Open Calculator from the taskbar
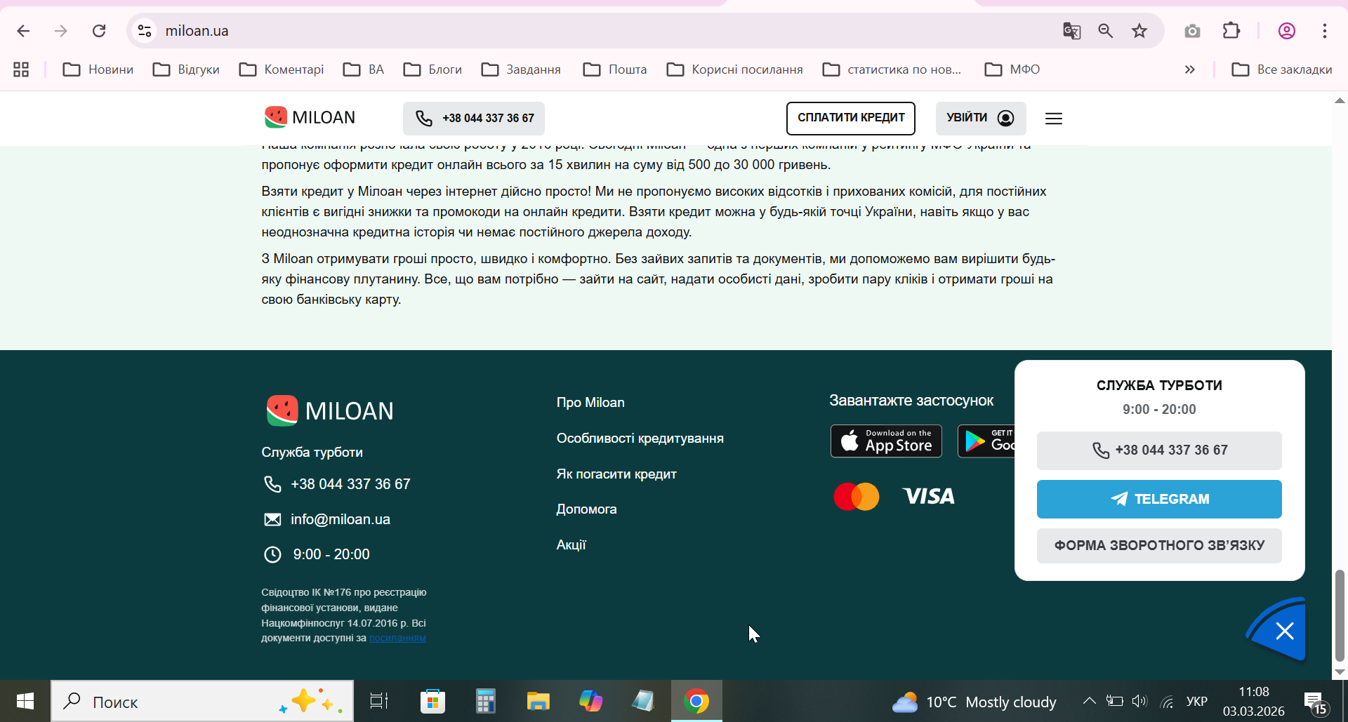 (x=485, y=701)
